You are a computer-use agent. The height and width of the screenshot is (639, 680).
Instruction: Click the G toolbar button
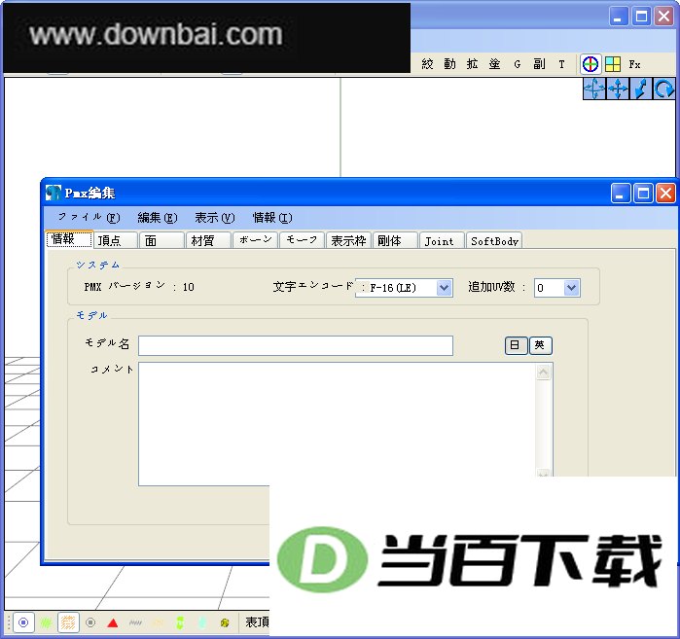click(517, 64)
